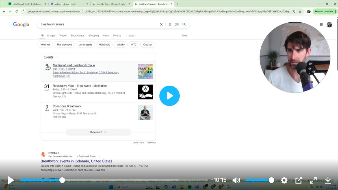
Task: Click the Learn more link under events
Action: (x=138, y=142)
